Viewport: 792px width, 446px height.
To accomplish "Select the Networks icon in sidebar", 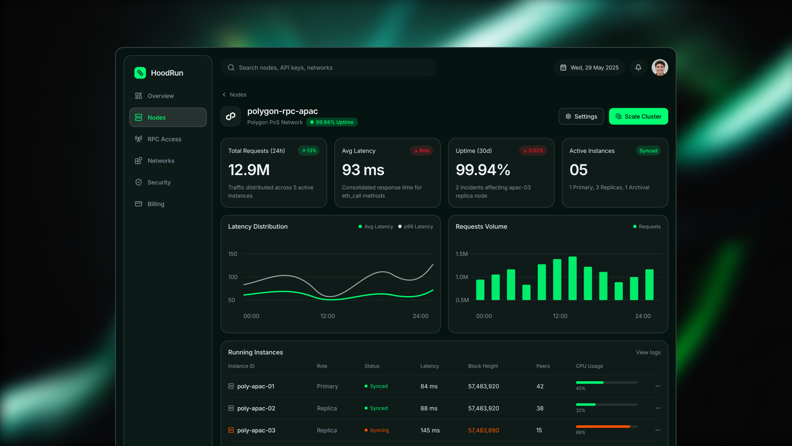I will (139, 161).
